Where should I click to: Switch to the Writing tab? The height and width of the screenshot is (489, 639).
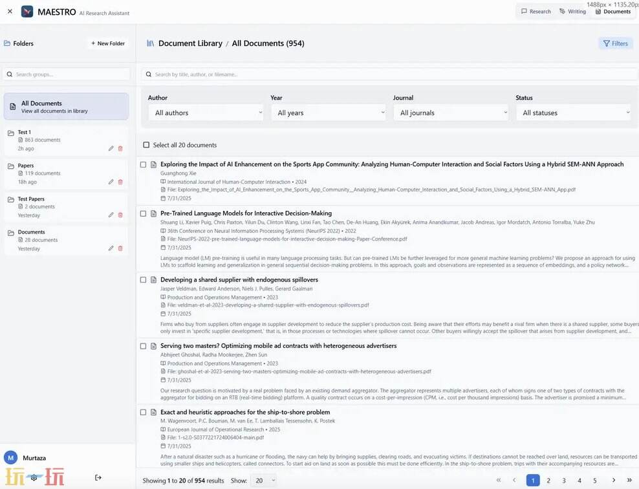(x=572, y=11)
